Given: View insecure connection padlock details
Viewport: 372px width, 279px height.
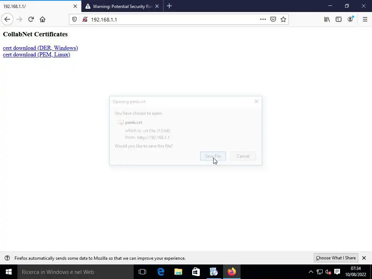Looking at the screenshot, I should tap(85, 20).
